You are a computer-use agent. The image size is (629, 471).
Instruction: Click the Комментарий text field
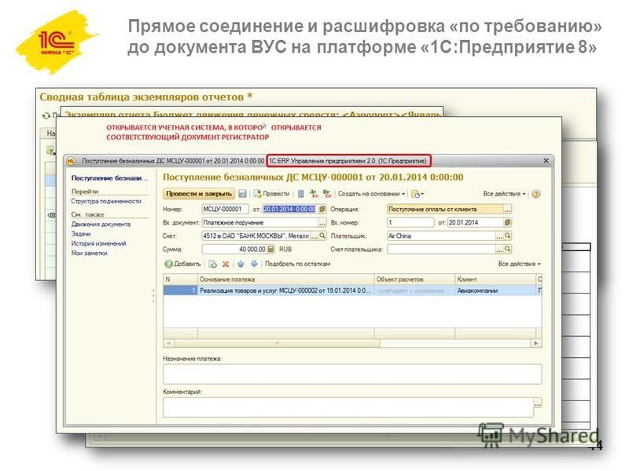point(348,407)
